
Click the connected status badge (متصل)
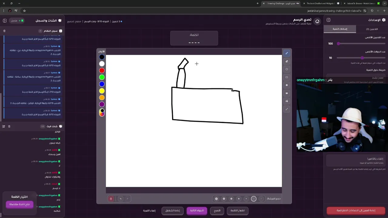[17, 21]
